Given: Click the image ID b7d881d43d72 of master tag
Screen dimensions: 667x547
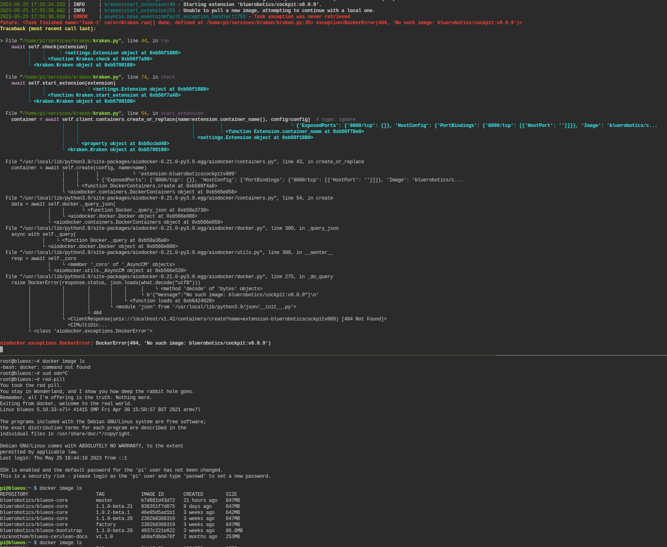Looking at the screenshot, I should [158, 500].
